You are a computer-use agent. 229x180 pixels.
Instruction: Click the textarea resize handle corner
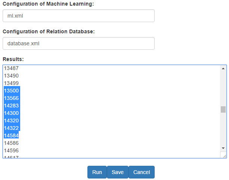tap(224, 156)
